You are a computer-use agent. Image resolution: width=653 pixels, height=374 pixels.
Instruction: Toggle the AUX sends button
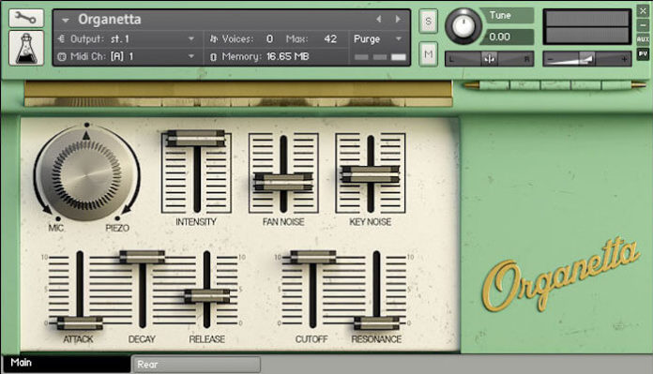(643, 39)
